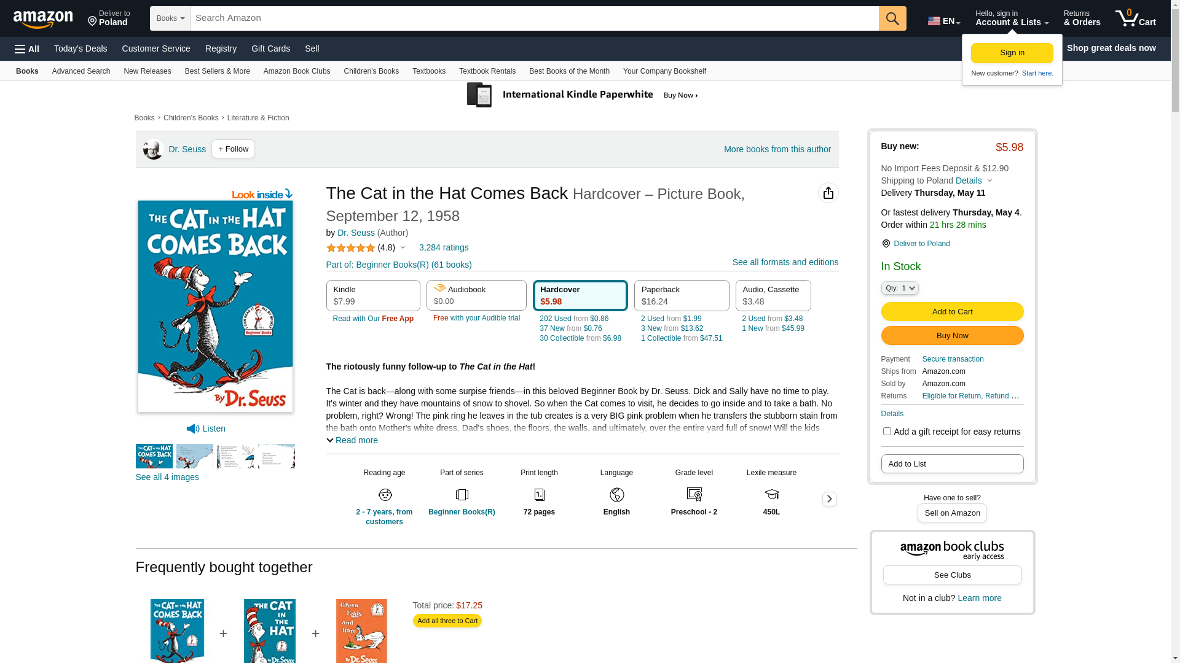
Task: Check the gift receipt checkbox
Action: pos(887,432)
